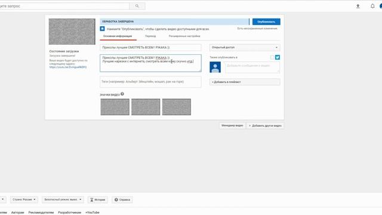Select the second video thumbnail option
This screenshot has height=215, width=382.
click(x=146, y=107)
